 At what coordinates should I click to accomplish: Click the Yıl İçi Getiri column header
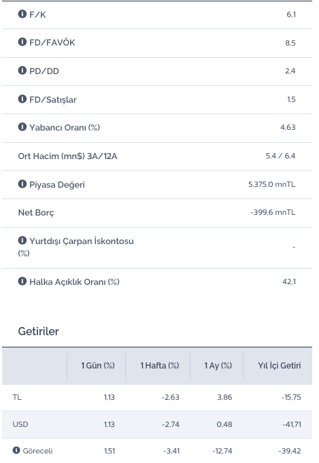point(279,366)
